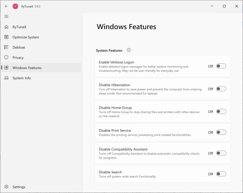This screenshot has width=243, height=193.
Task: Click the RyTuneX logo in title bar
Action: click(x=15, y=6)
